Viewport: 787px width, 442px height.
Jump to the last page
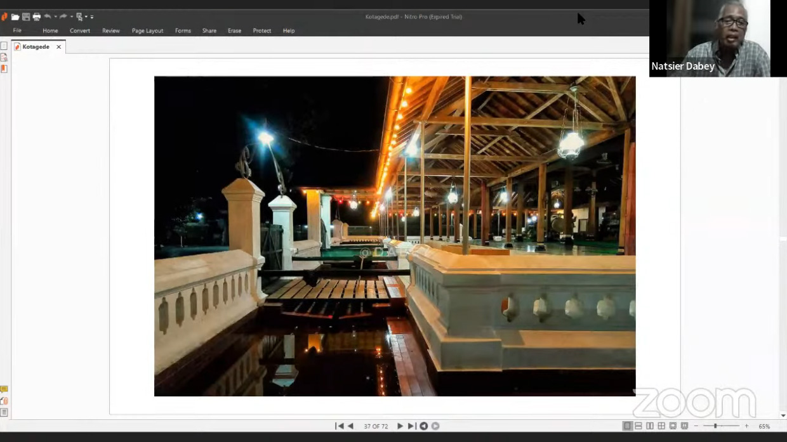[411, 426]
